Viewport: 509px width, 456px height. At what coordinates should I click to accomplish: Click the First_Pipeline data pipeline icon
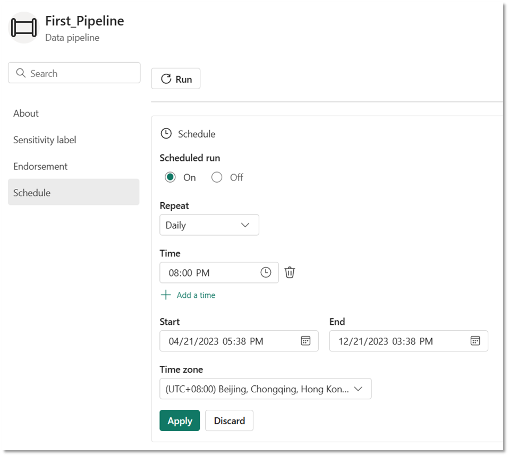point(23,28)
